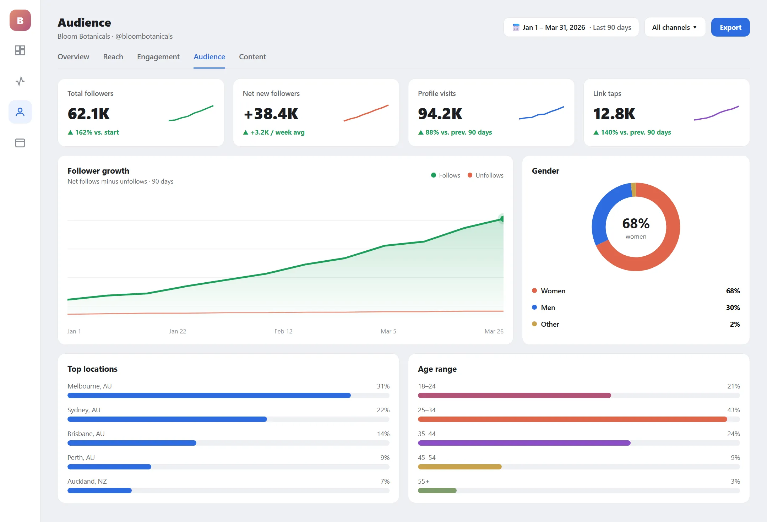The height and width of the screenshot is (522, 767).
Task: Click the 18–24 age range bar
Action: (x=579, y=396)
